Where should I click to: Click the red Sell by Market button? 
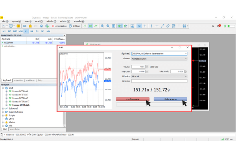pos(133,100)
